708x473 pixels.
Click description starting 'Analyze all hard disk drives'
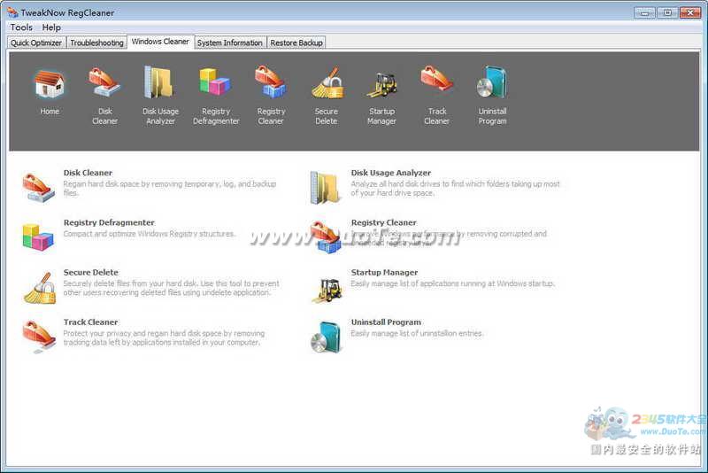(x=455, y=189)
